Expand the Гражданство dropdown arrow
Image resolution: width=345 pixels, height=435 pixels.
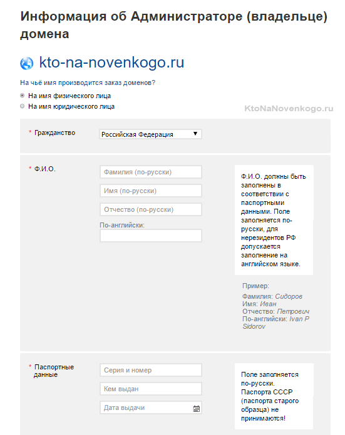pos(195,134)
